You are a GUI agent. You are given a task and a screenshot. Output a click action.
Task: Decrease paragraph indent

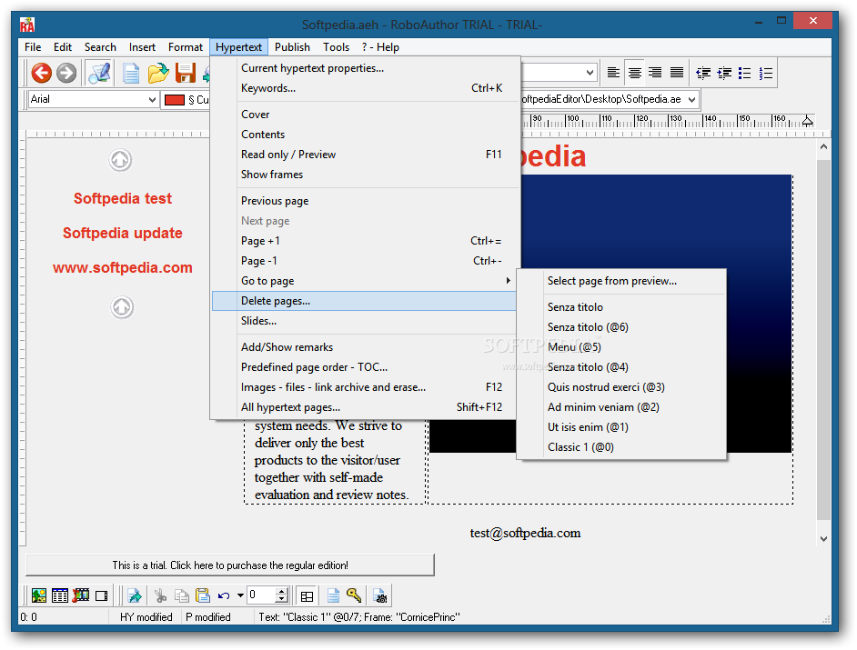703,73
